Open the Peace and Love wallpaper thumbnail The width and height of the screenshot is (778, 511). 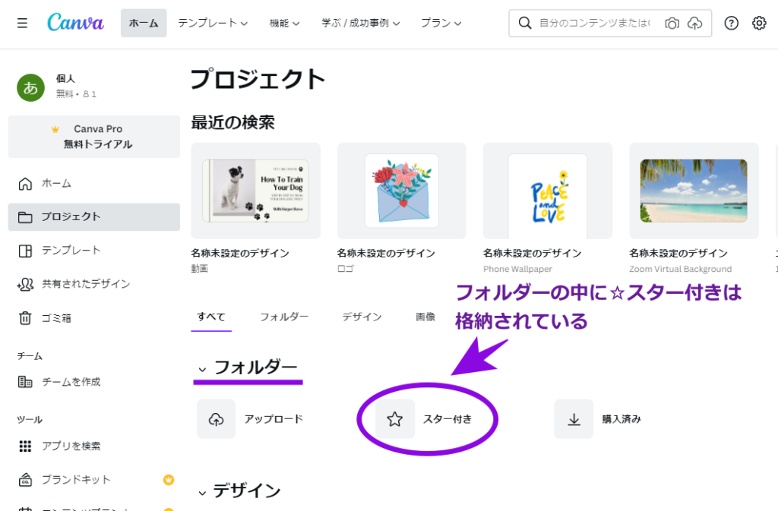pyautogui.click(x=548, y=191)
